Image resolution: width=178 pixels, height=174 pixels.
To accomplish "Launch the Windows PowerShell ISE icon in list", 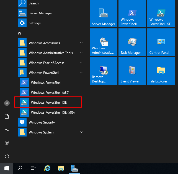I will point(24,102).
